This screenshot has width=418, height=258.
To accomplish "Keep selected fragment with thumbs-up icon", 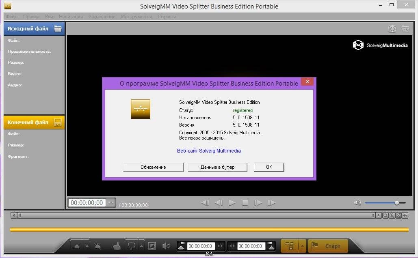I will 117,246.
